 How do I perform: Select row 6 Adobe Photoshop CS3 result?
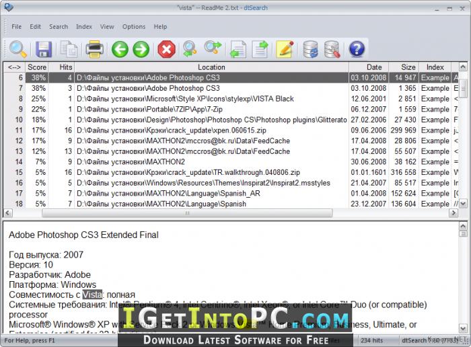click(231, 78)
